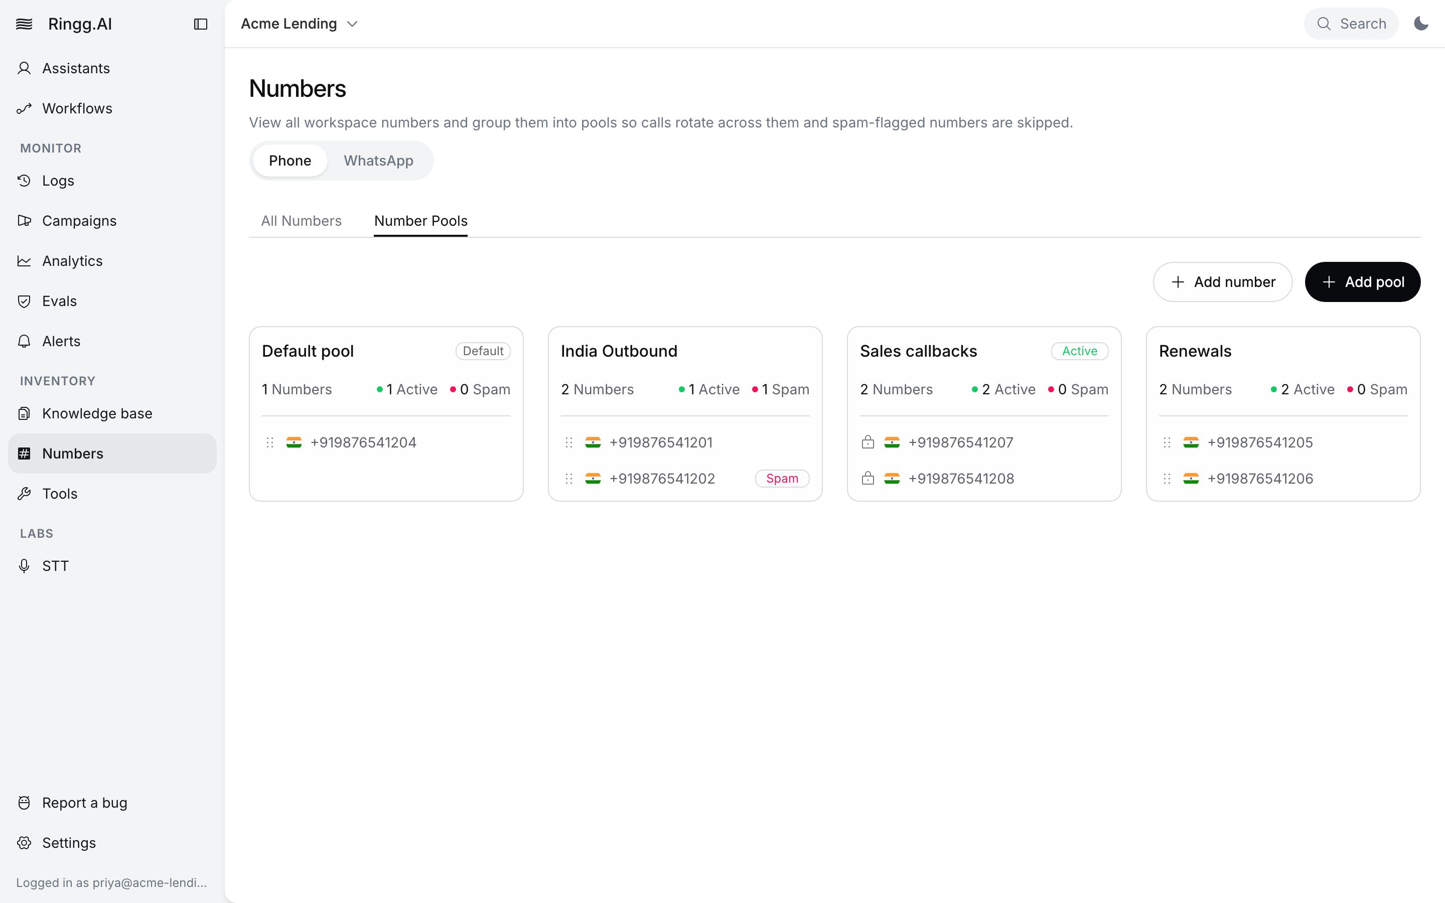Select the Numbers sidebar item
The image size is (1445, 903).
pyautogui.click(x=112, y=454)
